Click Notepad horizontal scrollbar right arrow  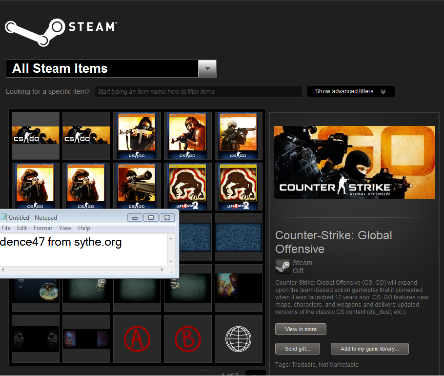pos(162,270)
